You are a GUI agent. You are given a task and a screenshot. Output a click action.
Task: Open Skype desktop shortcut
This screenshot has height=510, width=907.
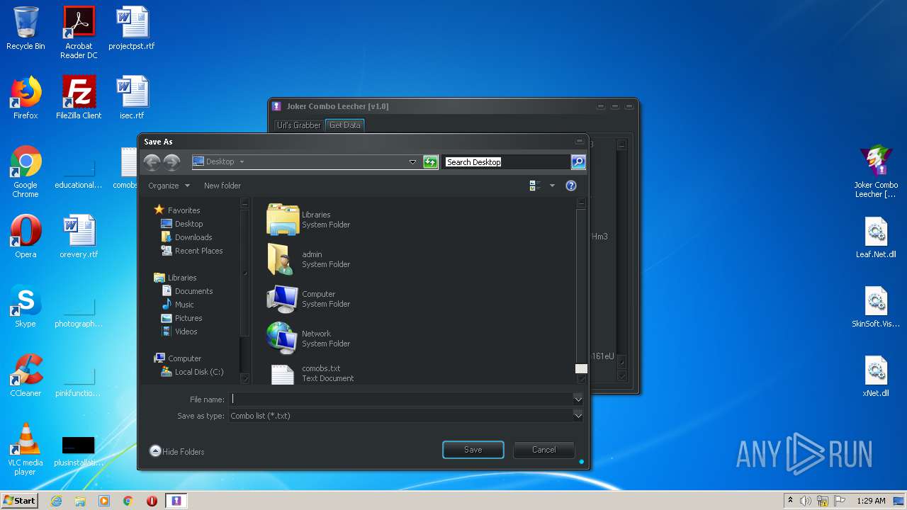[x=26, y=306]
